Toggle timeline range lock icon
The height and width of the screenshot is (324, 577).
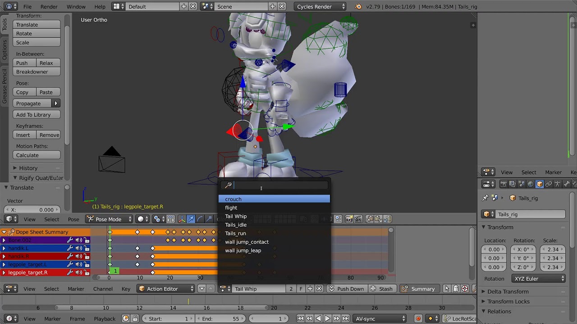tap(135, 319)
